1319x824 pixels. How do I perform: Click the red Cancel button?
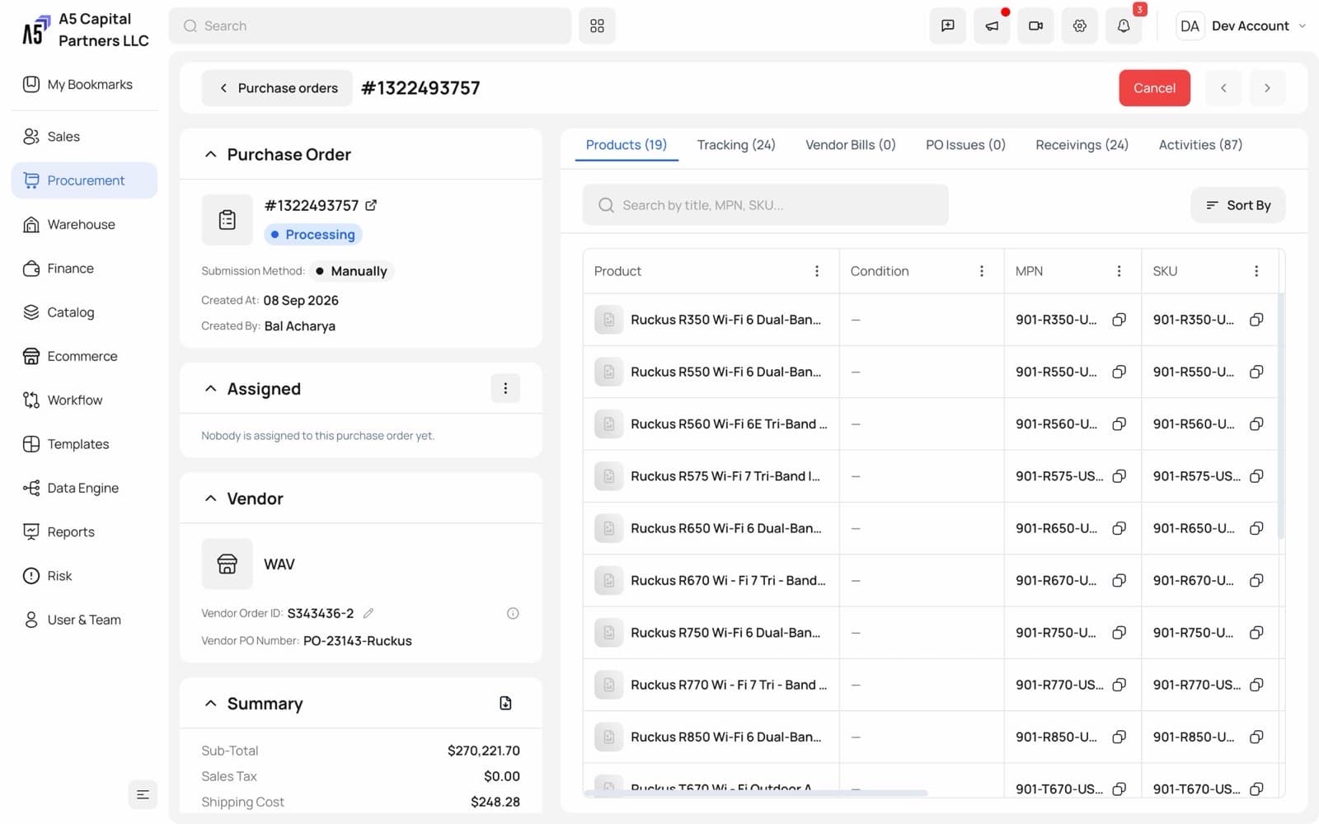[x=1154, y=88]
